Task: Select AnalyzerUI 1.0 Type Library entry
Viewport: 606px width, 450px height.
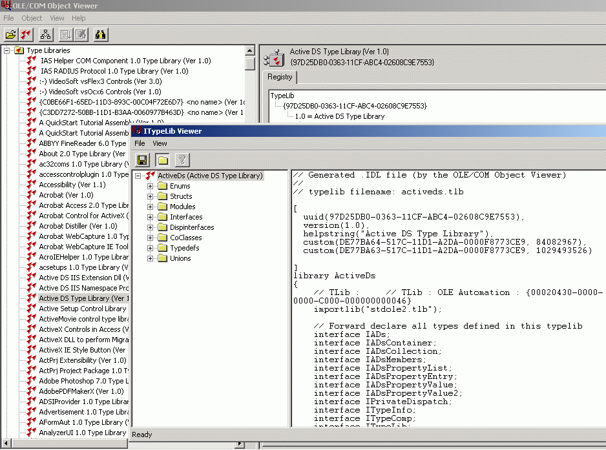Action: [82, 433]
